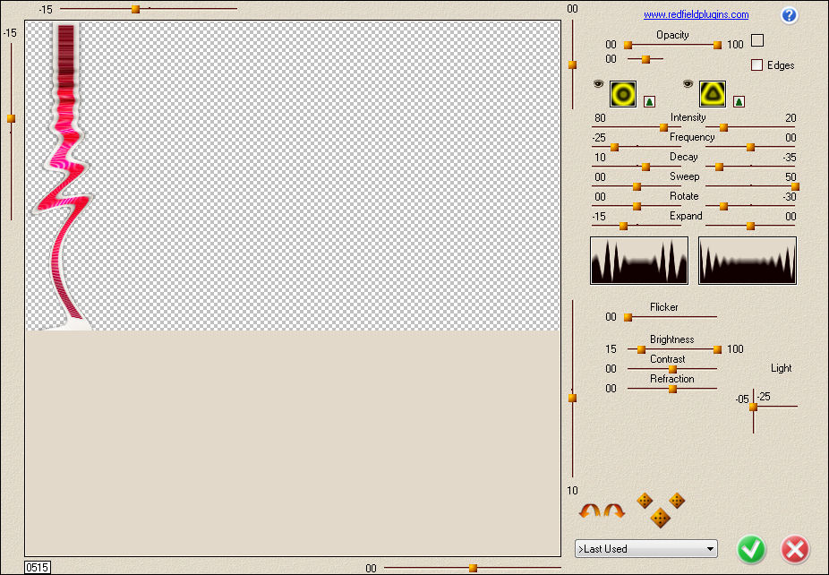
Task: Click lower vertical slider handle right of preview
Action: click(x=572, y=398)
